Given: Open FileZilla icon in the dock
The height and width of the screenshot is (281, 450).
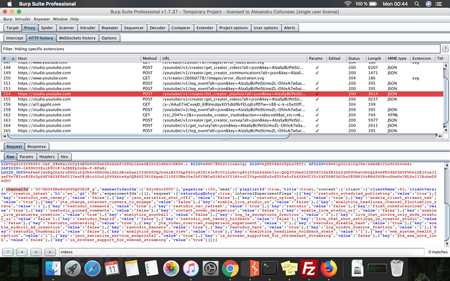Looking at the screenshot, I should click(308, 269).
